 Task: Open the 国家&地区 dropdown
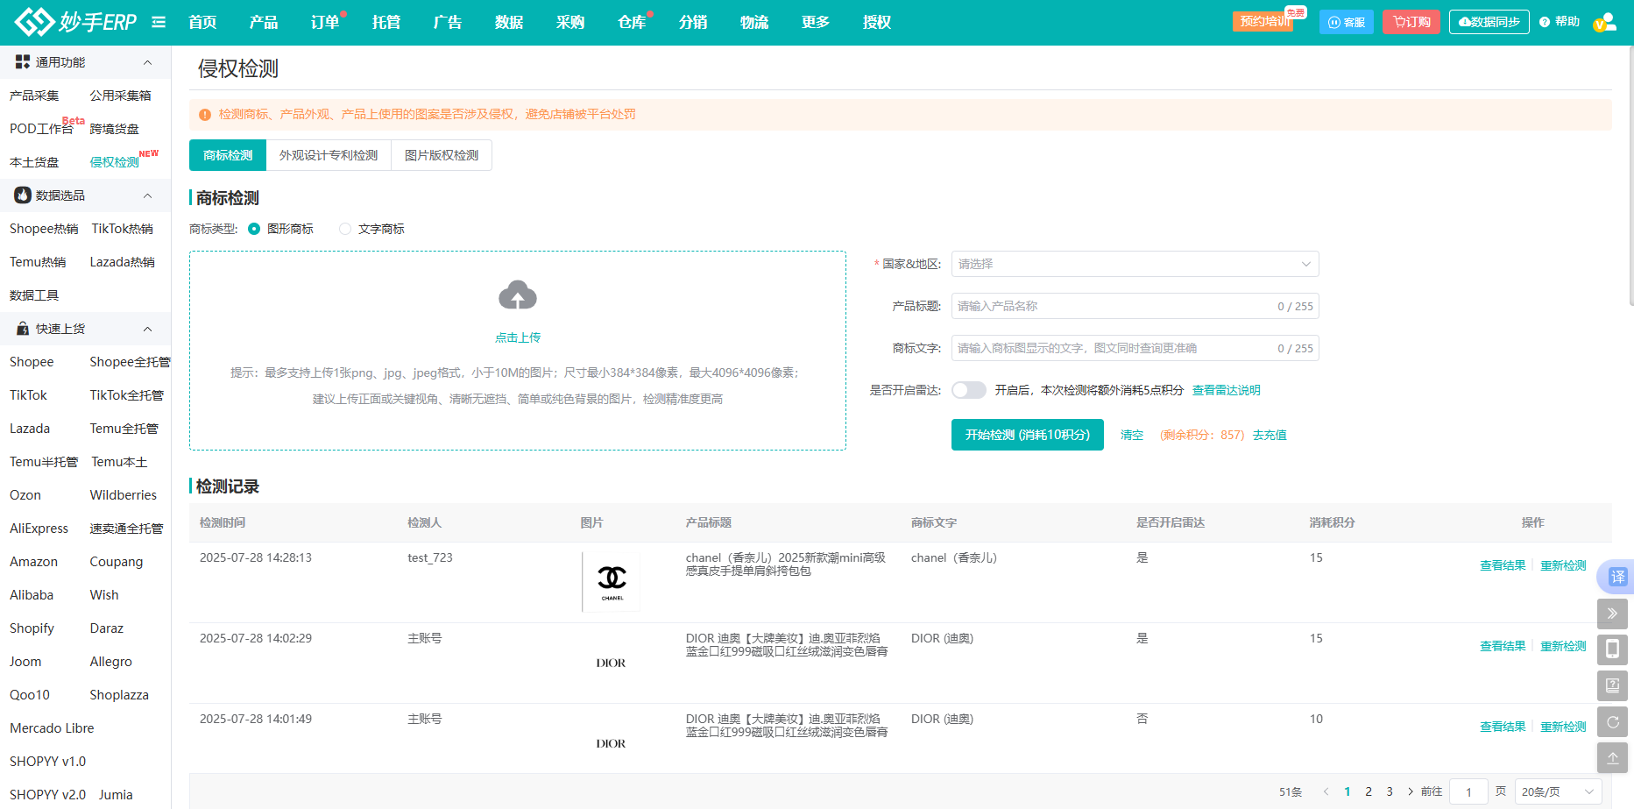[x=1135, y=264]
